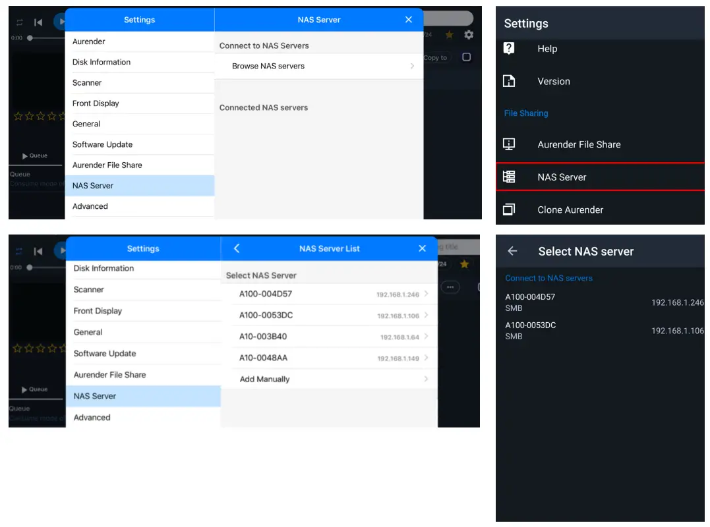Click Queue play button behind NAS Server List
710x527 pixels.
coord(35,389)
